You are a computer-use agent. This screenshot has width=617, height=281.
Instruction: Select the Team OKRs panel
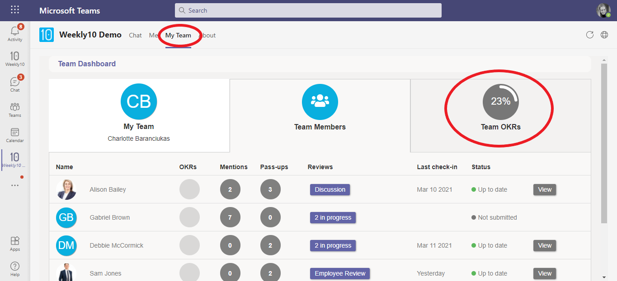pos(501,115)
